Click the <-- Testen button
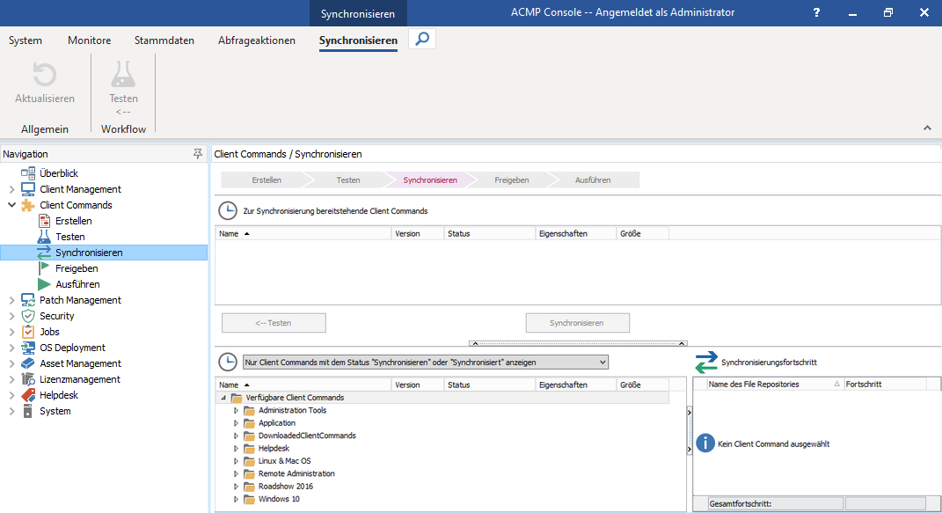The image size is (942, 513). (274, 322)
